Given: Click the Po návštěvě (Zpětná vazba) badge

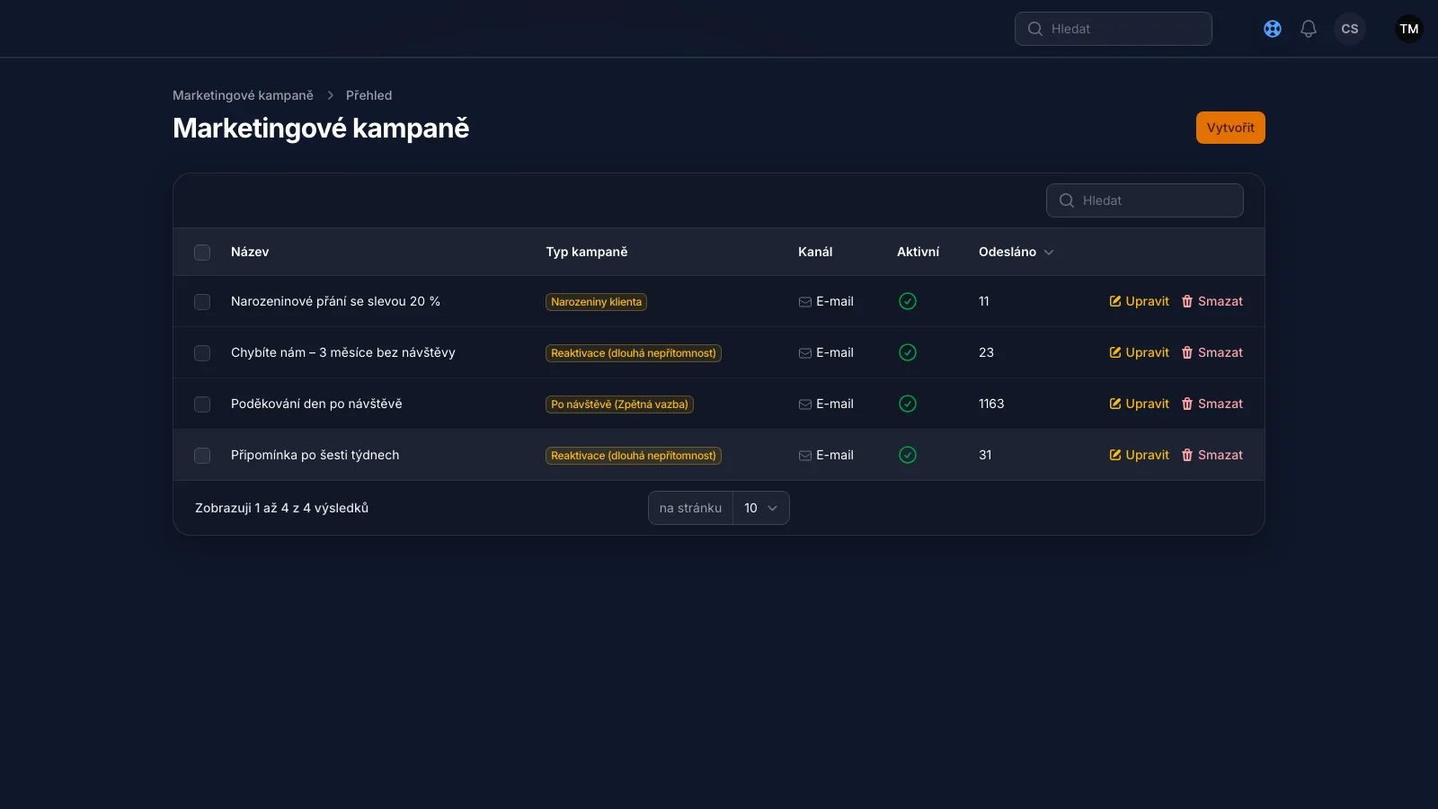Looking at the screenshot, I should click(619, 404).
